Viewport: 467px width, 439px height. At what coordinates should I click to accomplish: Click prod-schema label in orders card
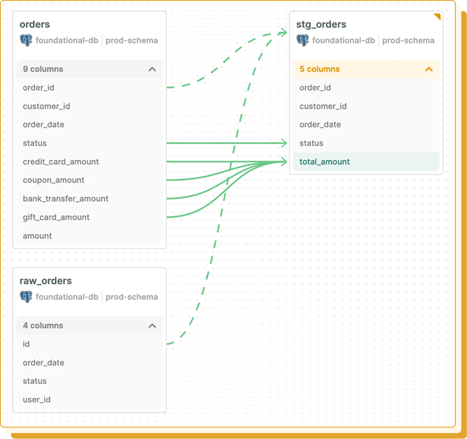tap(132, 41)
